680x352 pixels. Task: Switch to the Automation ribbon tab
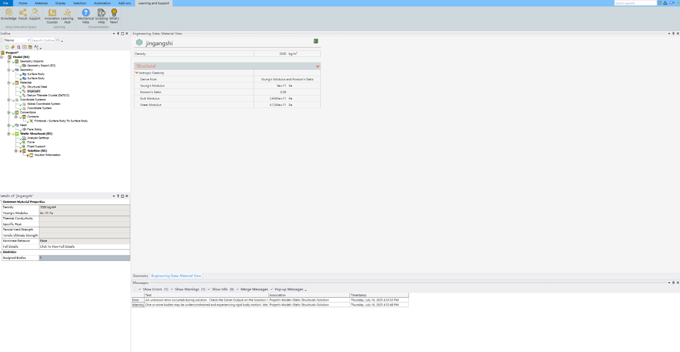[x=102, y=3]
